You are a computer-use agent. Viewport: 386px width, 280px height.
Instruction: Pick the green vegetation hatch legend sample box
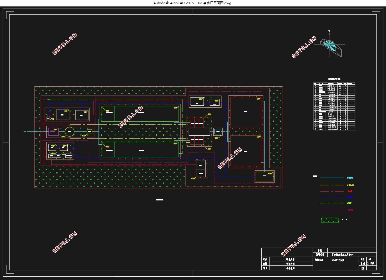pos(330,220)
